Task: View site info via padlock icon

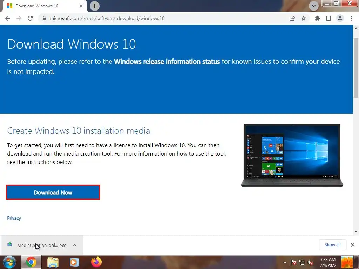Action: 44,18
